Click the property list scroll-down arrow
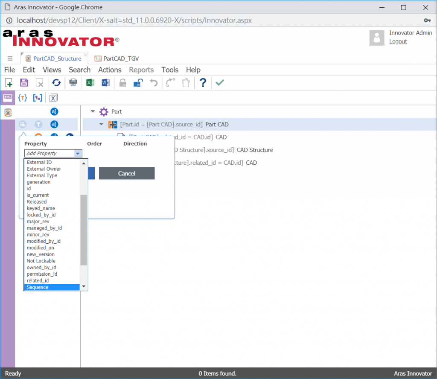The height and width of the screenshot is (379, 437). (x=84, y=287)
